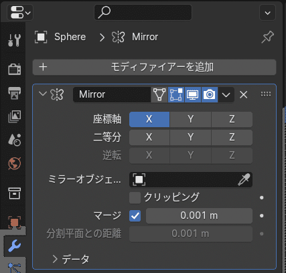Toggle modifier display in render
The width and height of the screenshot is (286, 273).
tap(210, 94)
